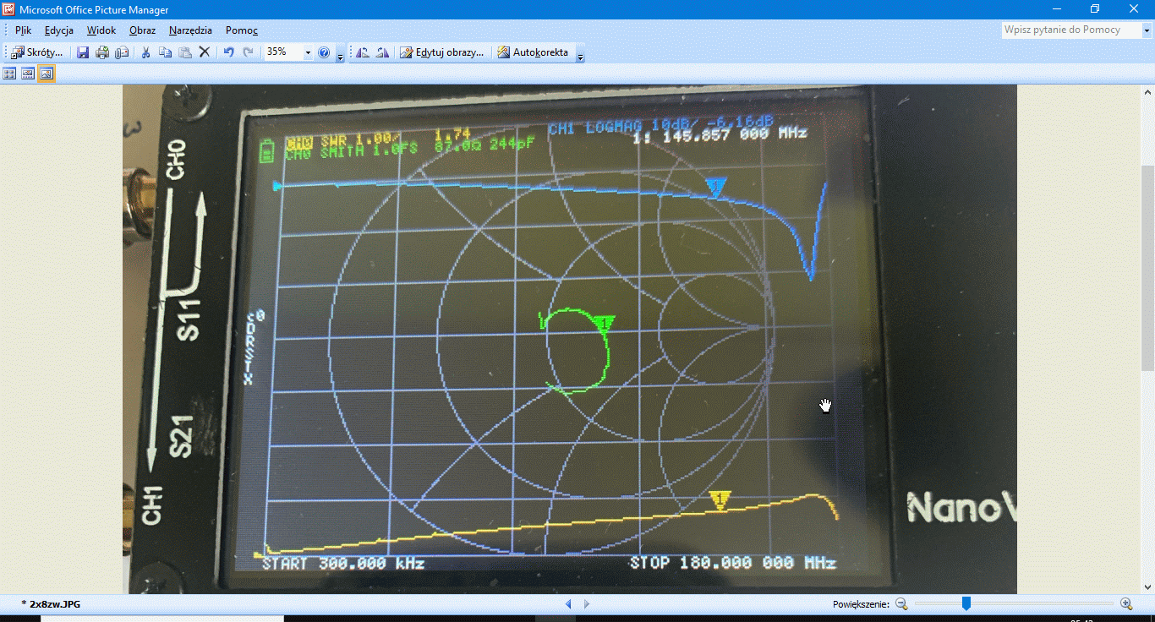Switch to Filmstrip view
The image size is (1155, 622).
click(28, 74)
